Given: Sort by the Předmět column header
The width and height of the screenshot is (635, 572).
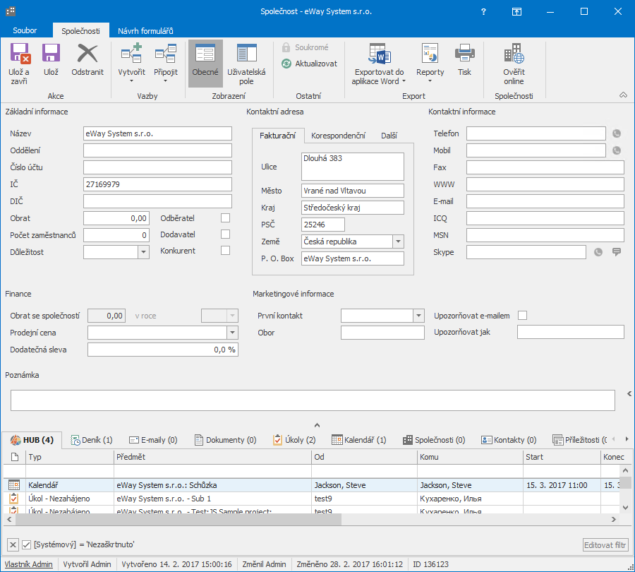Looking at the screenshot, I should (212, 457).
